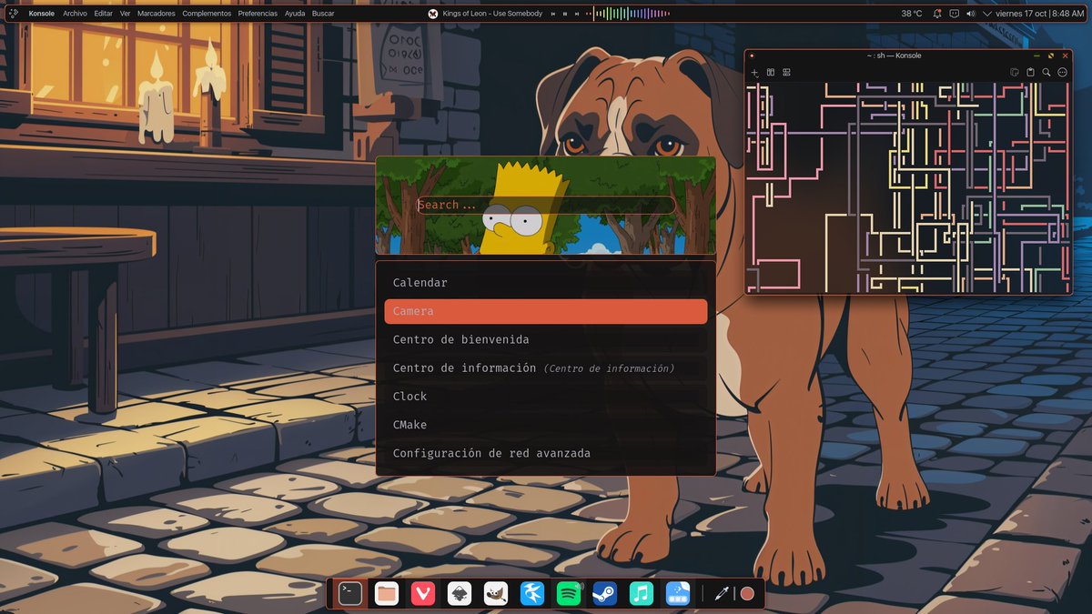Open the Buscar menu item
This screenshot has height=614, width=1092.
tap(323, 14)
